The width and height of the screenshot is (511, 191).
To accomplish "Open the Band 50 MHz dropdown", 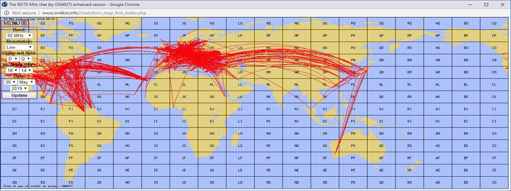I will pyautogui.click(x=19, y=35).
